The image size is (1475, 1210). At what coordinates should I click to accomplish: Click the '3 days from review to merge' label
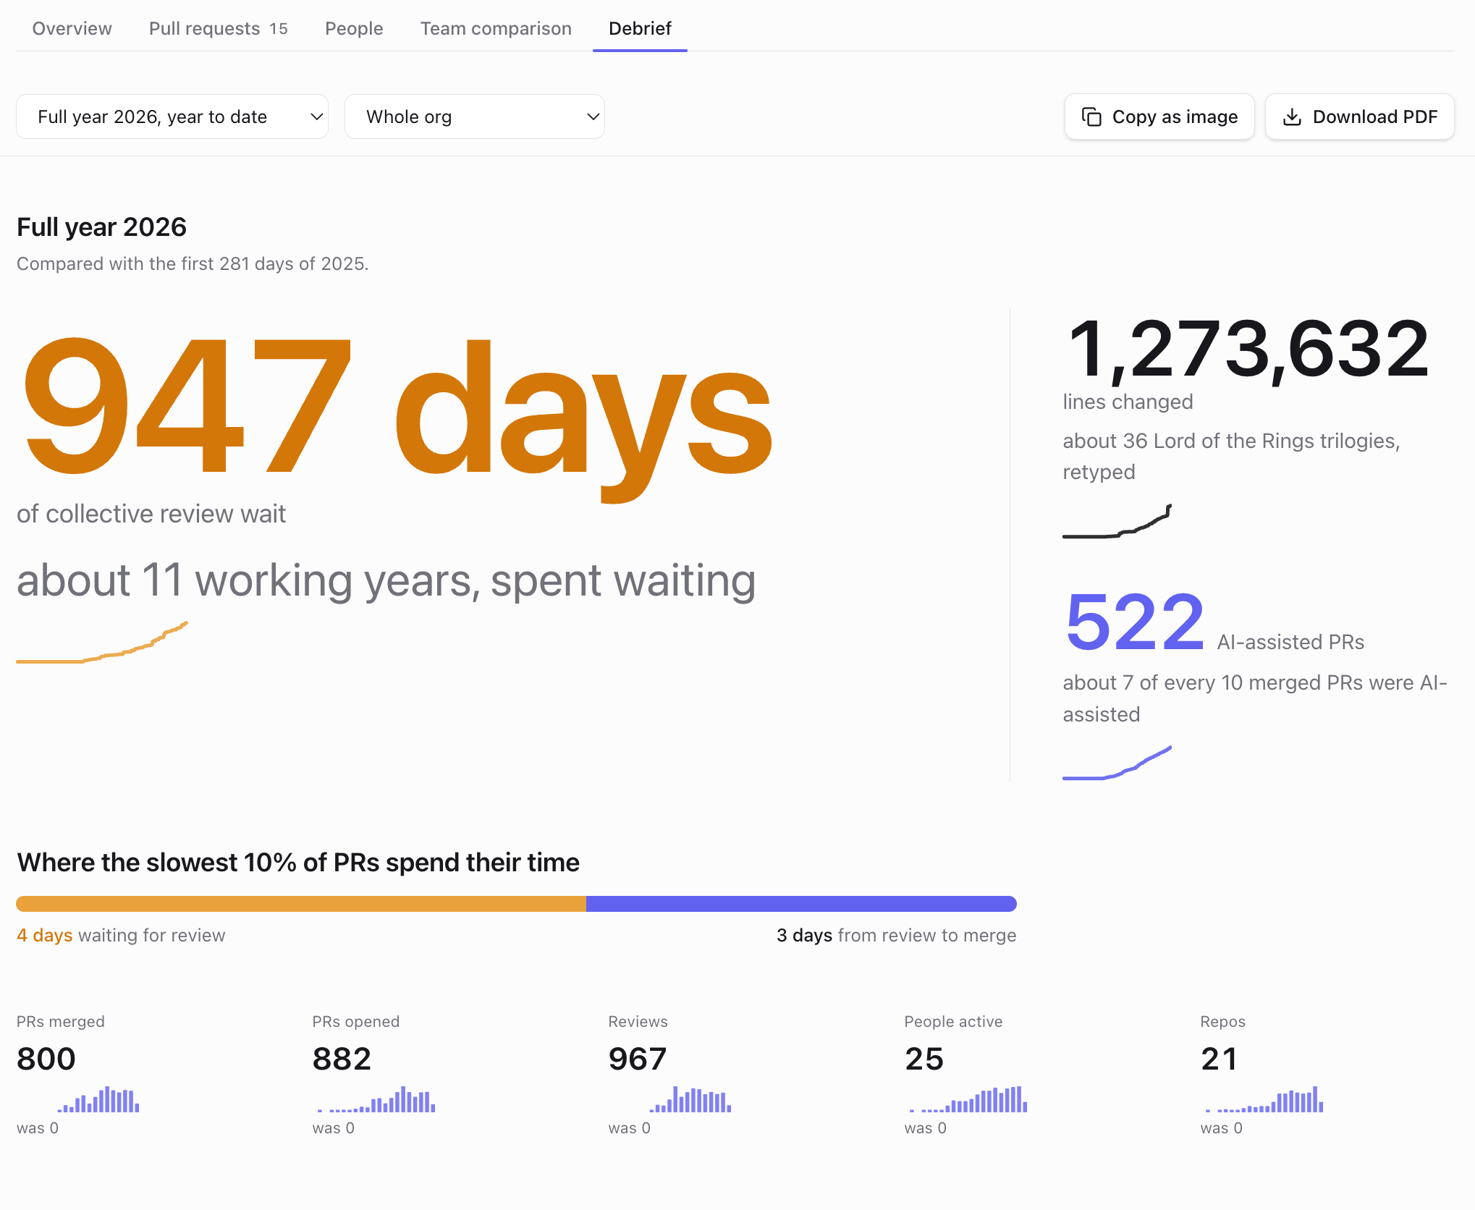point(896,935)
